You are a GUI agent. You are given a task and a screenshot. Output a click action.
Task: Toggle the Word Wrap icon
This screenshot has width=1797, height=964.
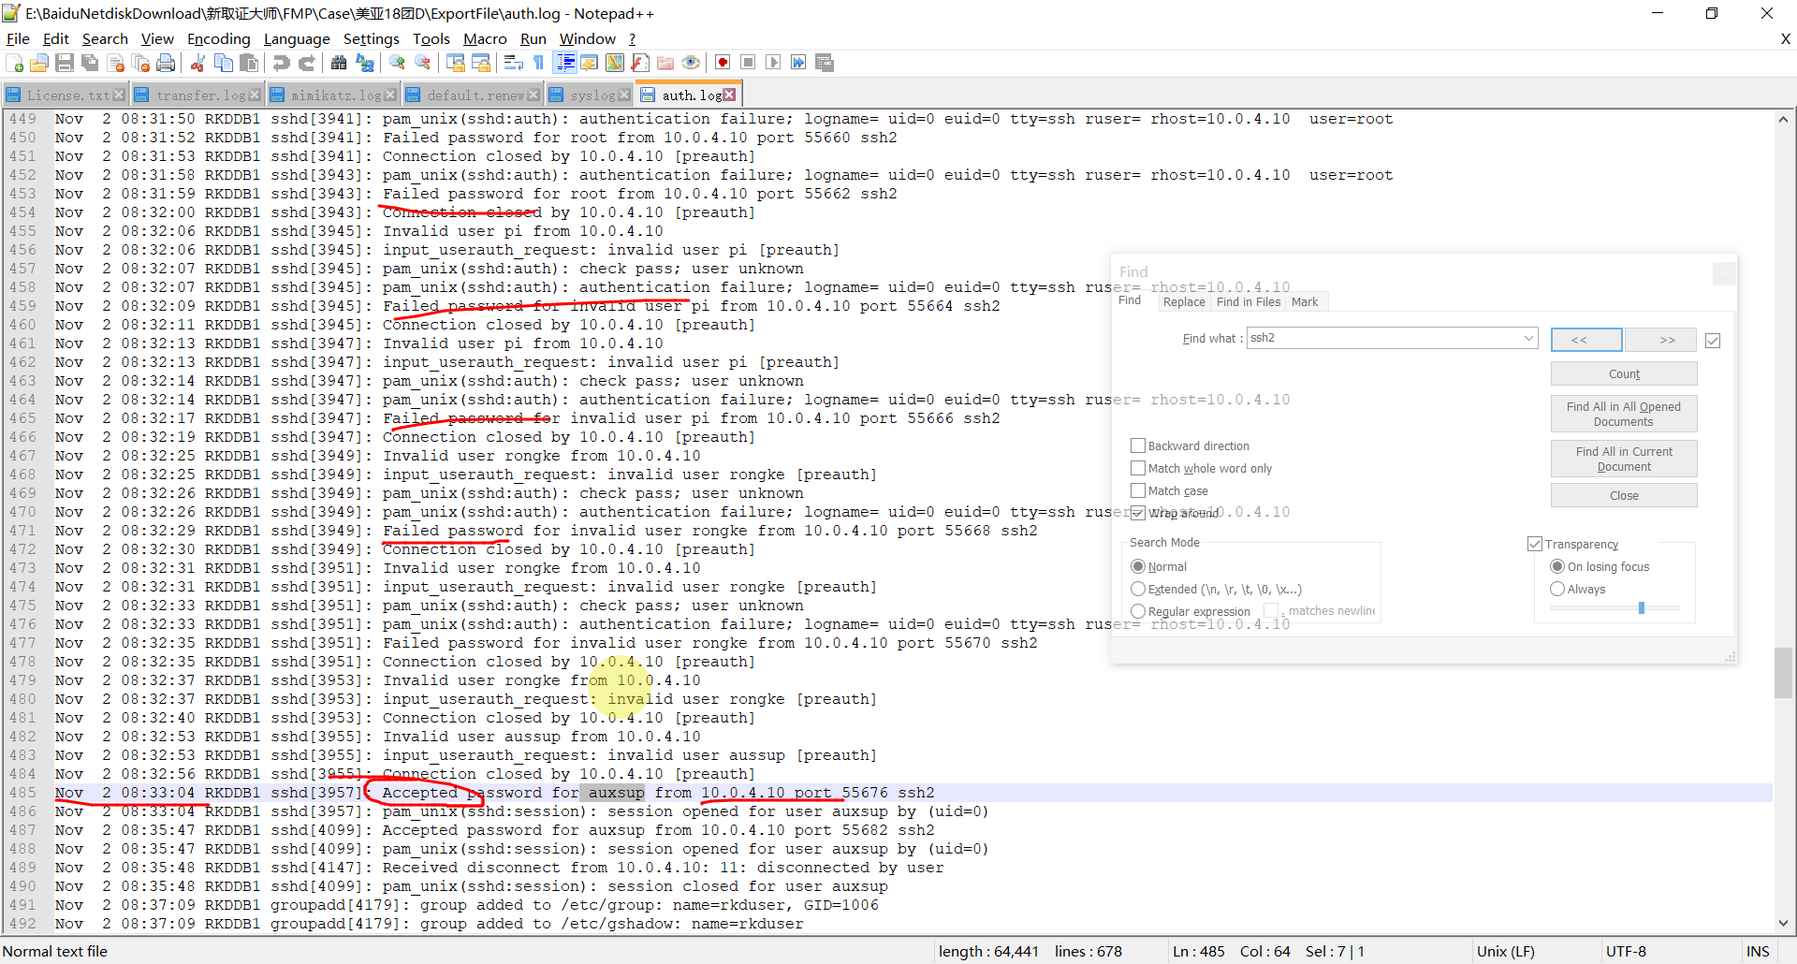click(513, 63)
